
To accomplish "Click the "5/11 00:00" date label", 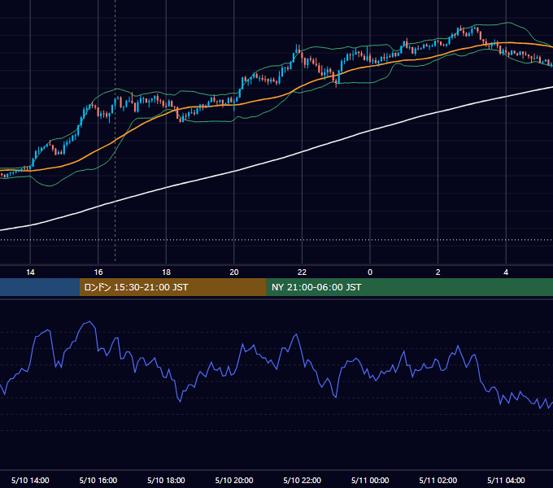I will [x=370, y=480].
